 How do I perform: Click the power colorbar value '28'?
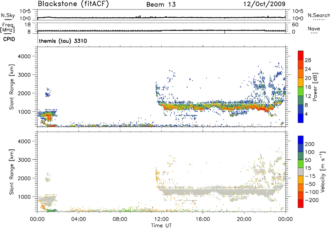coord(308,60)
